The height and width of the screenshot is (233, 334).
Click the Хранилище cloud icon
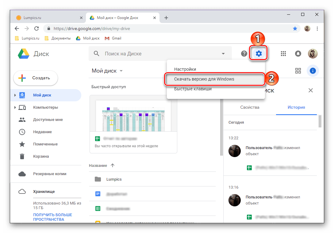pos(22,192)
